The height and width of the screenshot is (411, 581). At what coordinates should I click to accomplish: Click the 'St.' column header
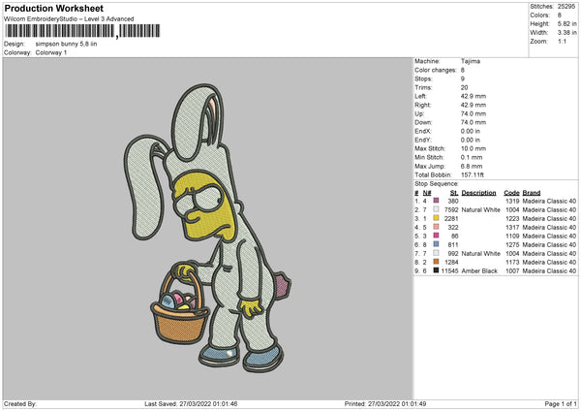pyautogui.click(x=454, y=193)
